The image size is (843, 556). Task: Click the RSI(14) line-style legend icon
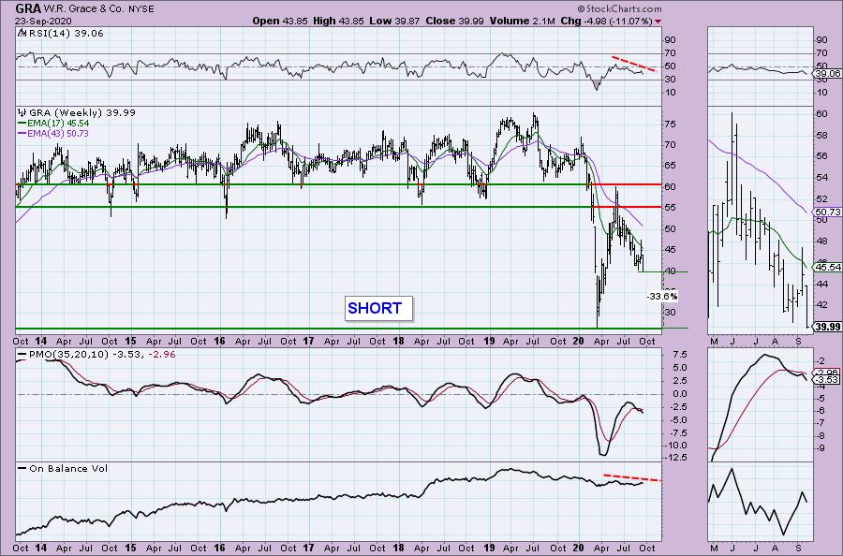pos(21,34)
